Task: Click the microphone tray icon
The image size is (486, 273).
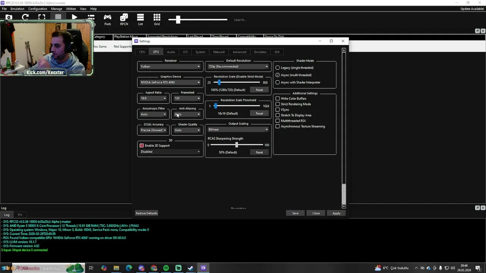Action: tap(441, 268)
